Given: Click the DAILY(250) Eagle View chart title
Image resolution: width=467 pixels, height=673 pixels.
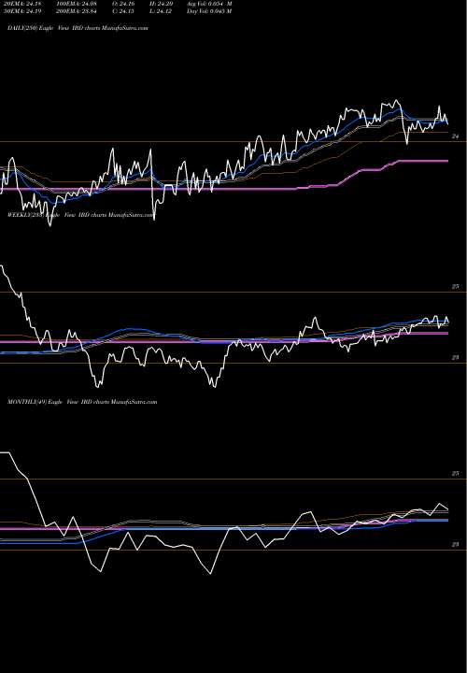Looking at the screenshot, I should (x=78, y=28).
